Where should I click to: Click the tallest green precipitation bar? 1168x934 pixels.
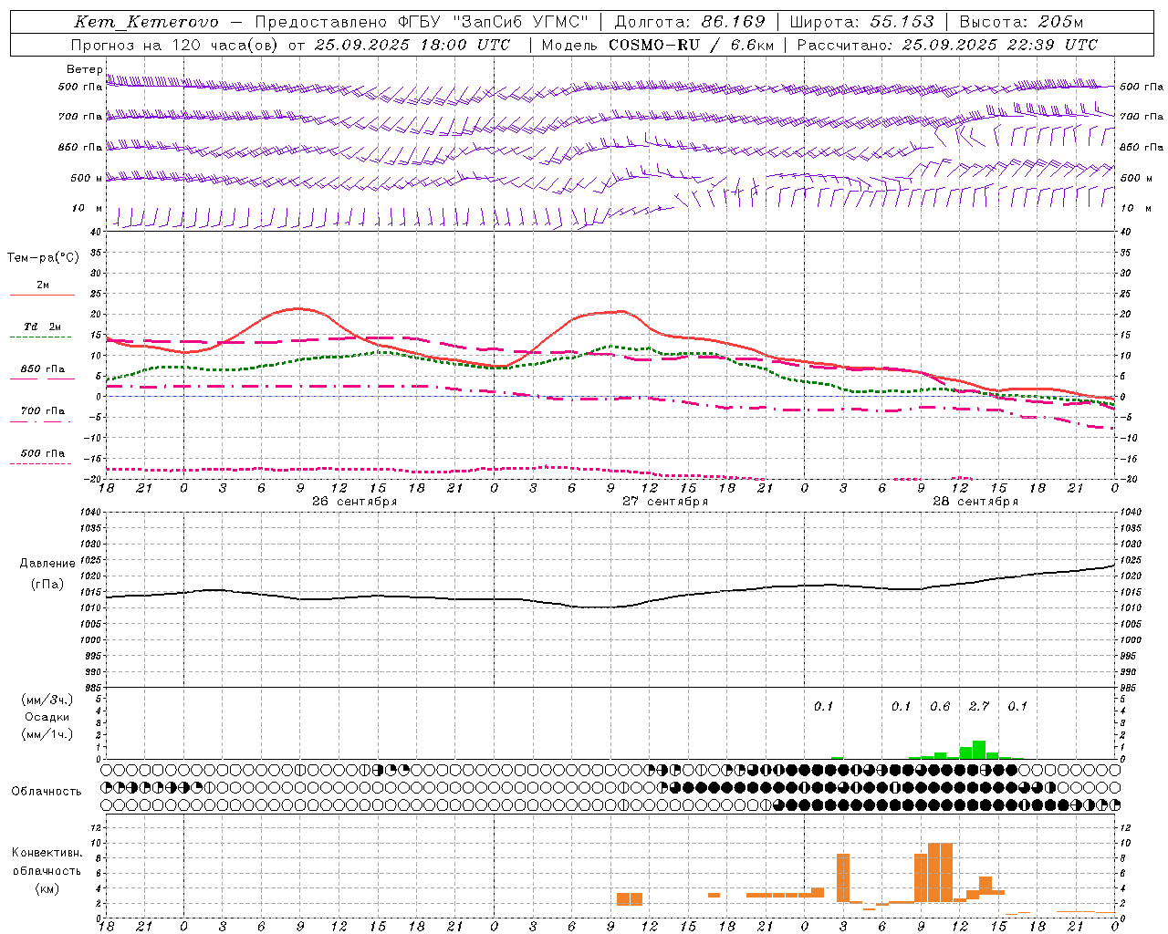pos(979,750)
